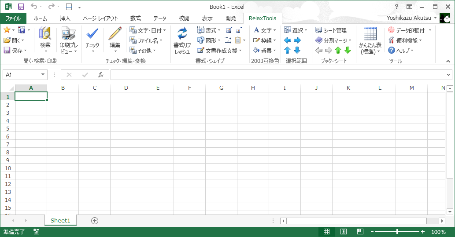Screen dimensions: 455x237
Task: Switch to the ページレイアウト tab
Action: point(100,18)
